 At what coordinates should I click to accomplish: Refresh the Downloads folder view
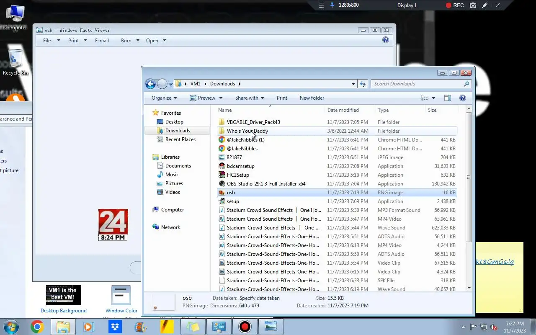(x=363, y=84)
